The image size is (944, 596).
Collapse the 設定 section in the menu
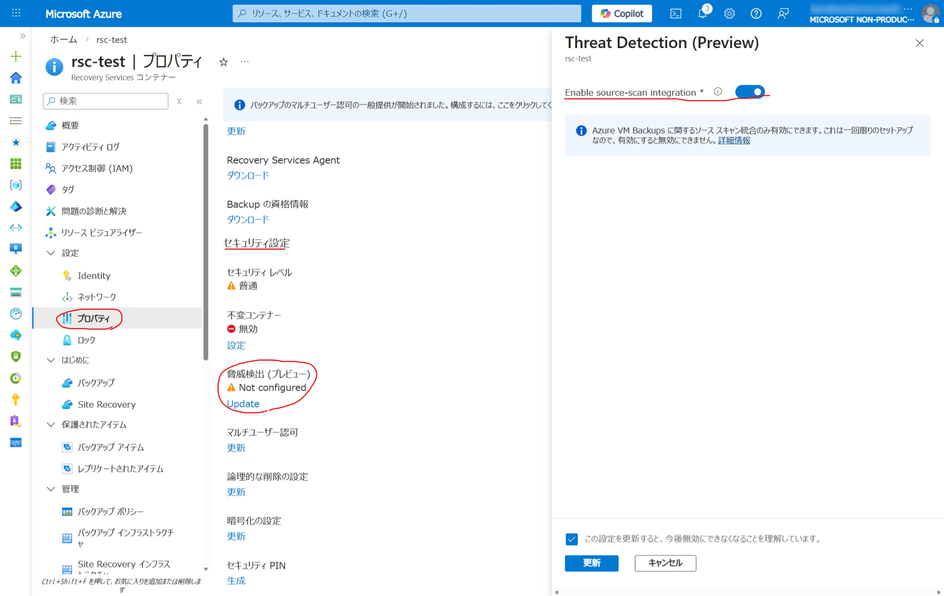pyautogui.click(x=51, y=253)
